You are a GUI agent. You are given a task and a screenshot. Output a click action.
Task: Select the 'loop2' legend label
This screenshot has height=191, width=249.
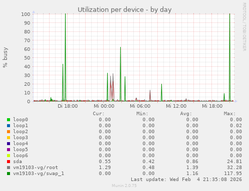tap(21, 132)
